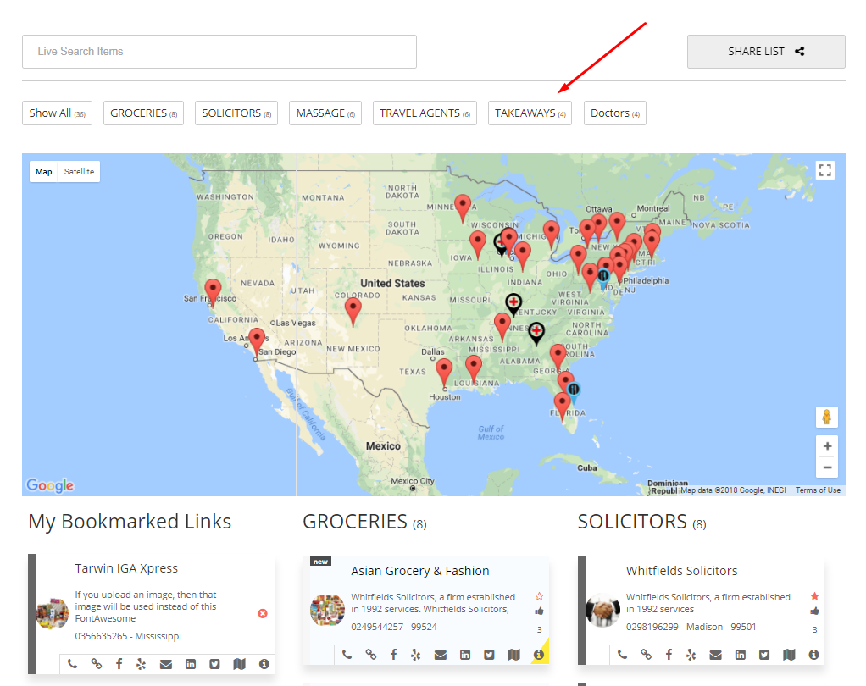Click the highlighted info icon on Asian Grocery card
The image size is (866, 686).
click(x=538, y=655)
